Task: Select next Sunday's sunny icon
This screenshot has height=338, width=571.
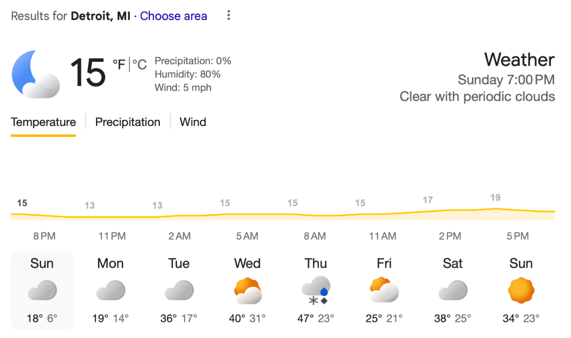Action: coord(521,290)
